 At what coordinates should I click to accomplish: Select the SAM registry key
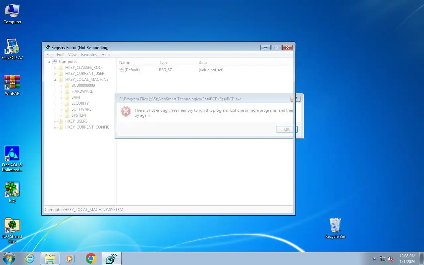76,97
